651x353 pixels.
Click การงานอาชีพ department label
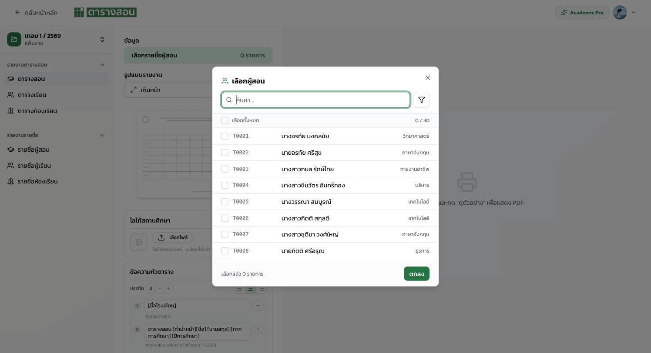[x=415, y=169]
